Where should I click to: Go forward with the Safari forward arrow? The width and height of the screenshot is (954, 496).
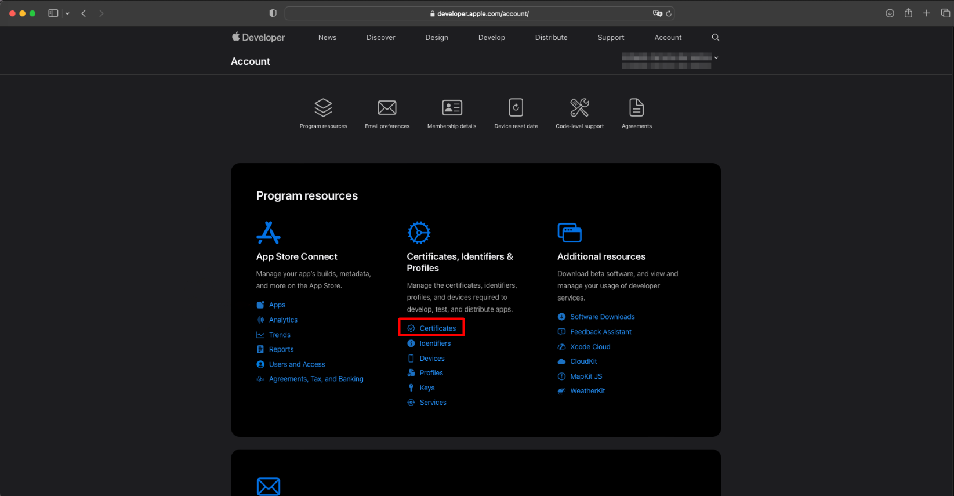click(101, 13)
